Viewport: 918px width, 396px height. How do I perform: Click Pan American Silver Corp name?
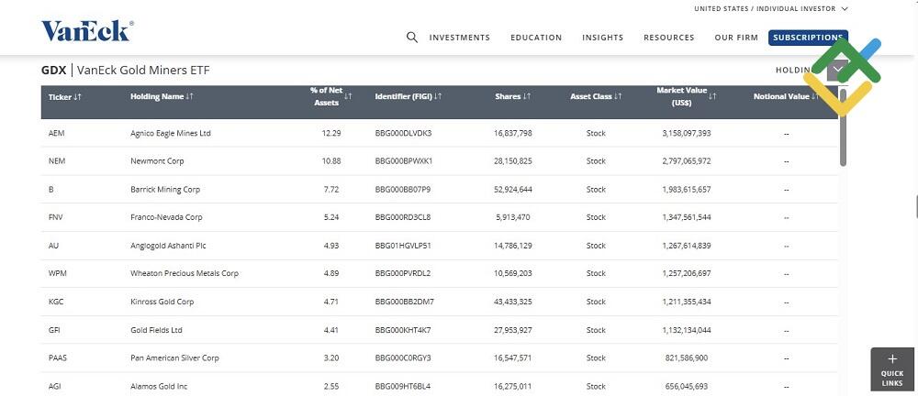coord(174,358)
